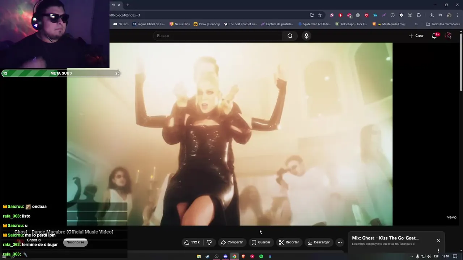Click the META SUBS progress bar
This screenshot has height=260, width=463.
(61, 73)
